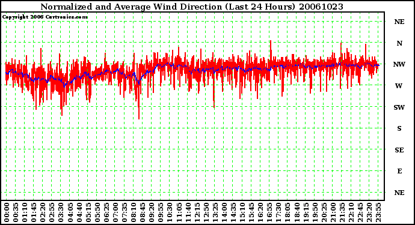Click the 17:30 time label
This screenshot has width=415, height=225.
(x=278, y=212)
